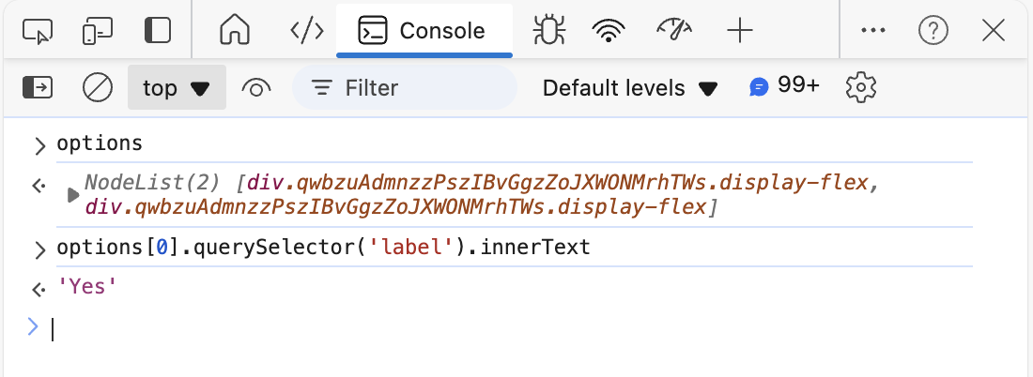Toggle device emulation icon
This screenshot has width=1033, height=377.
97,31
